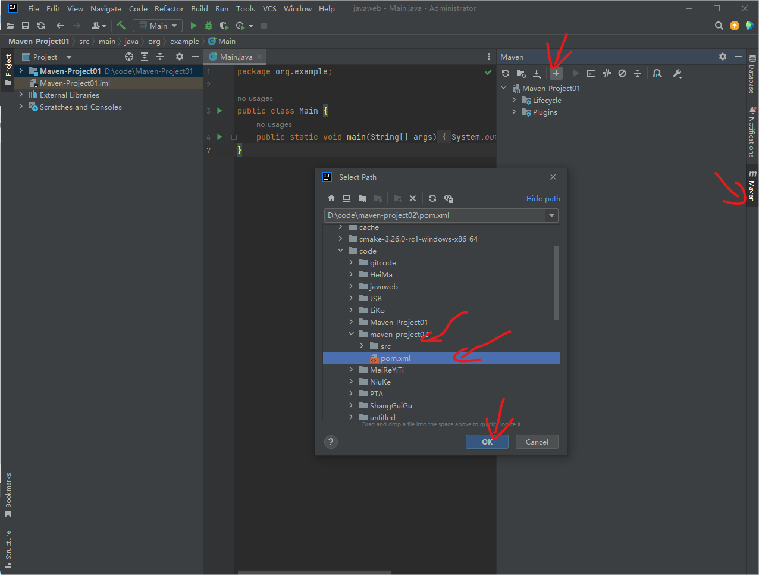Go to Home directory in Select Path
This screenshot has width=759, height=575.
331,198
